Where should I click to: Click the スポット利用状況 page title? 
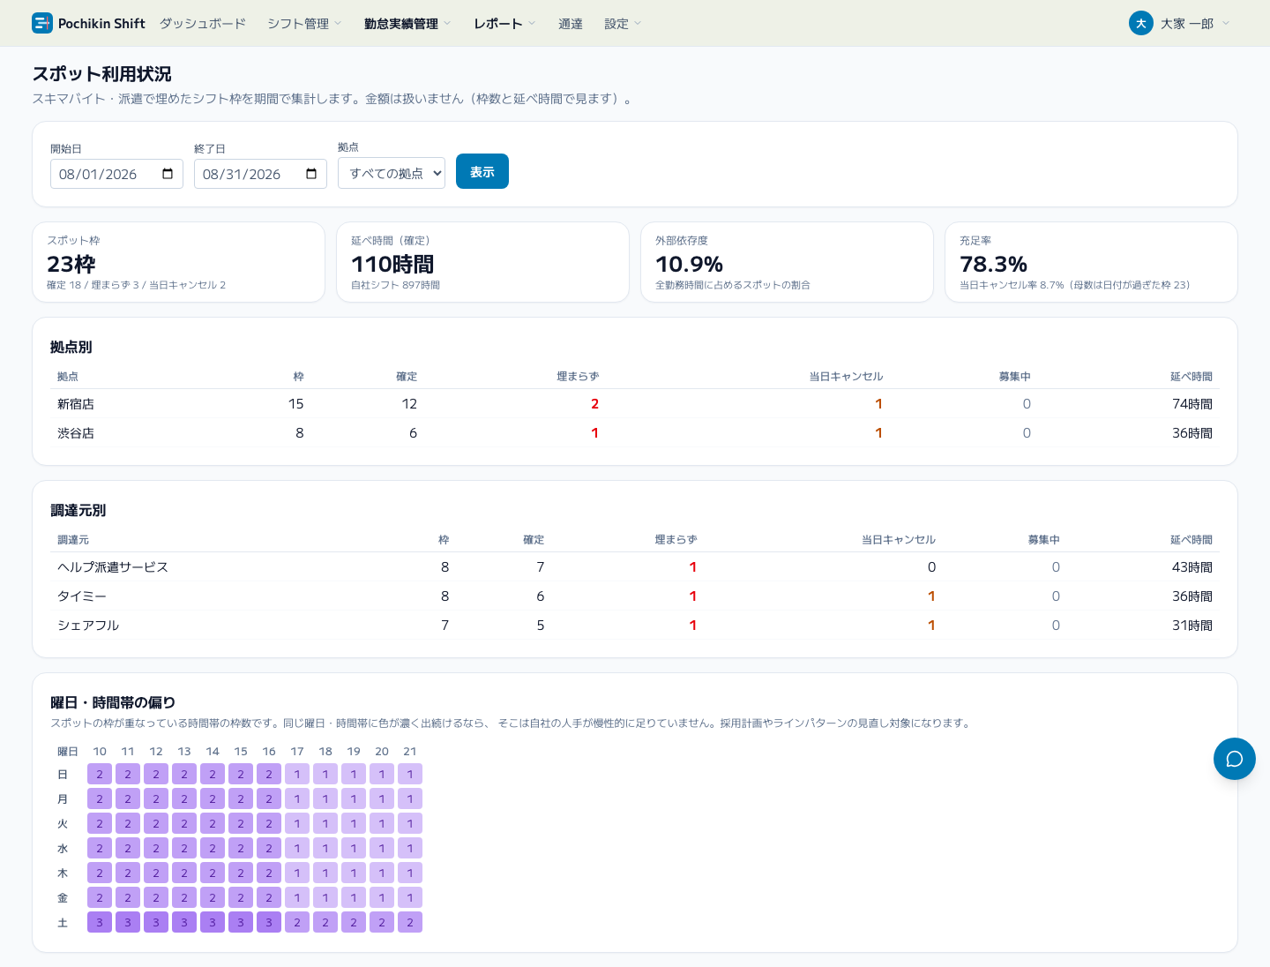pyautogui.click(x=101, y=74)
